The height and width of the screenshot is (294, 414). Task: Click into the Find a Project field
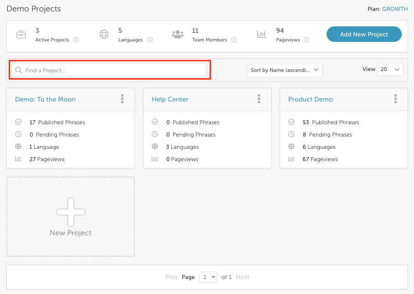[109, 70]
